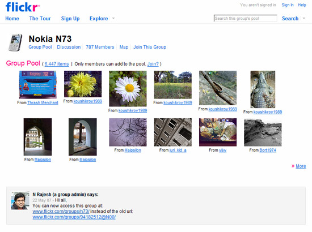Open the 6,447 items link
This screenshot has width=312, height=232.
[57, 64]
